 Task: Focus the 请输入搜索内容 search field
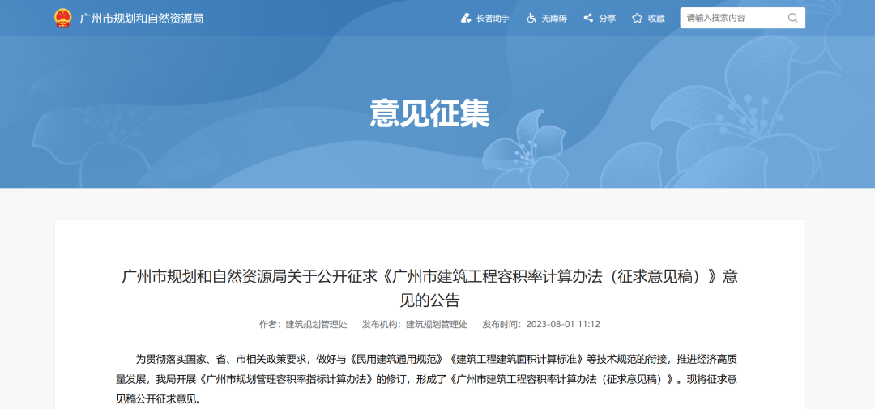(x=733, y=18)
